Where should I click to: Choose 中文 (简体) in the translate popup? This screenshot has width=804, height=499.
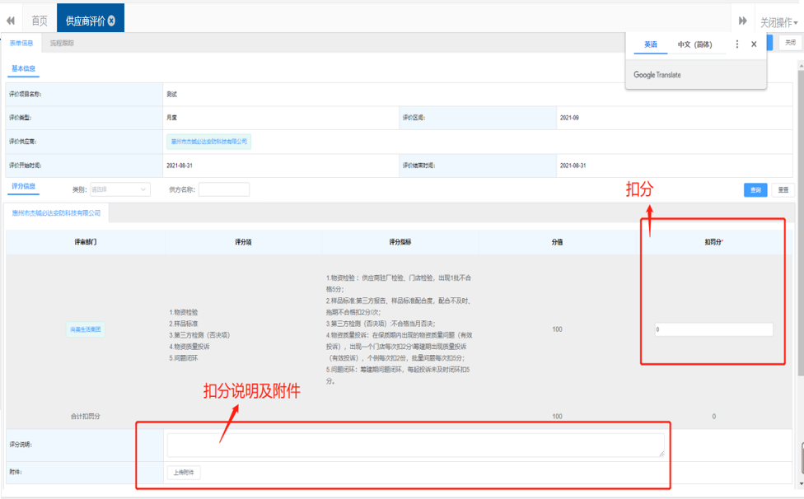pyautogui.click(x=694, y=44)
